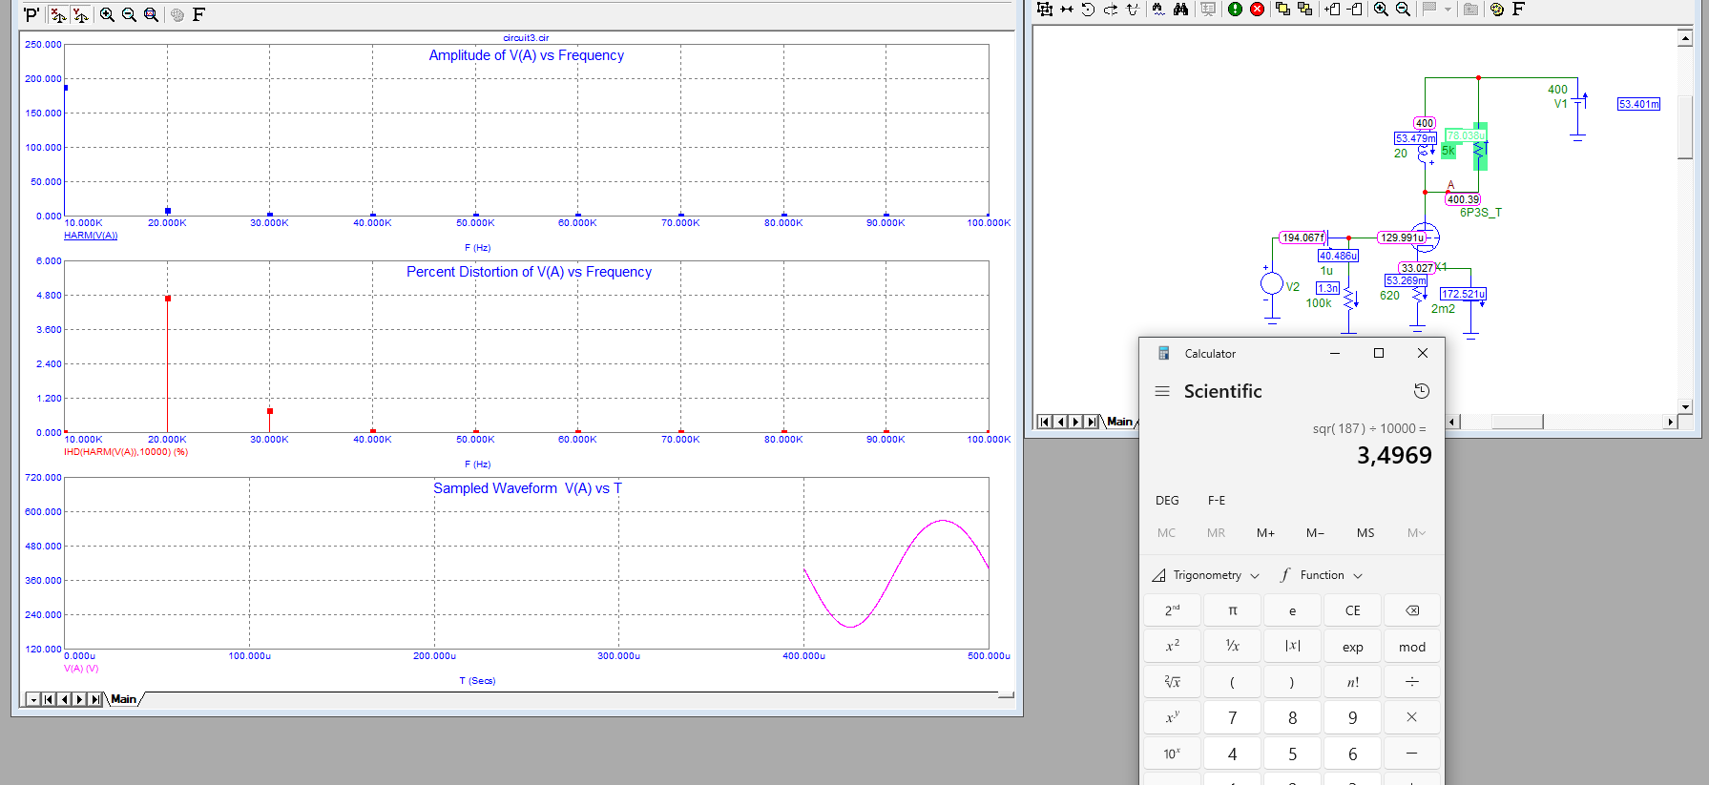1709x785 pixels.
Task: Click the red X icon in schematic toolbar
Action: (1257, 9)
